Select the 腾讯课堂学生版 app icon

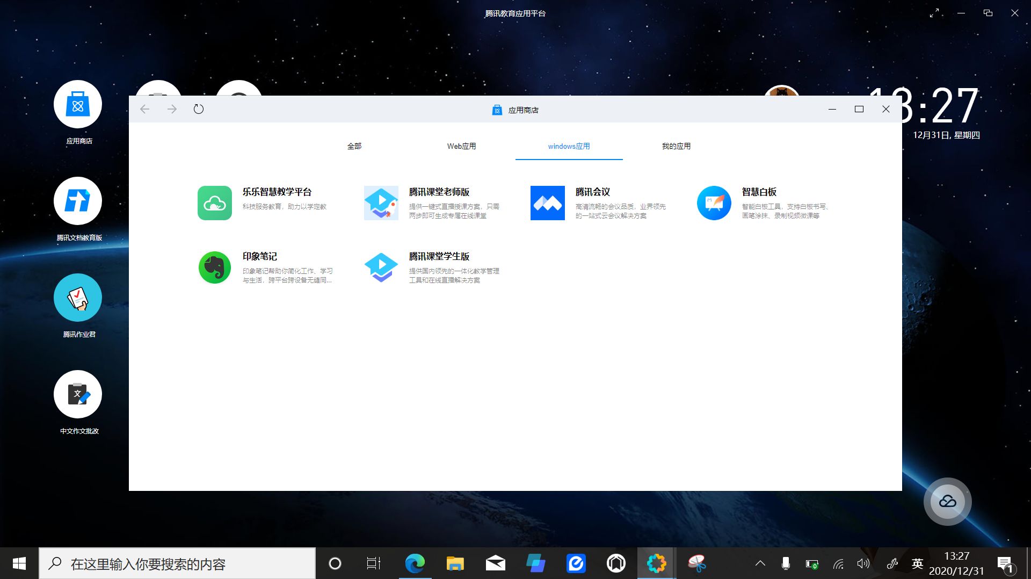381,267
